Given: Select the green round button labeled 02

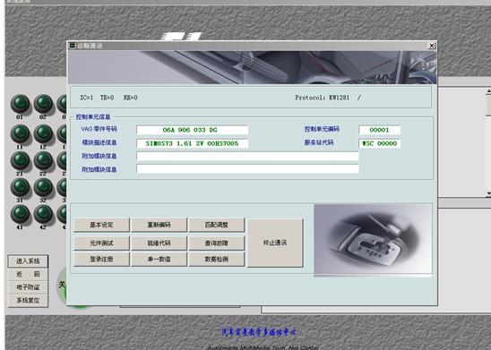Looking at the screenshot, I should [x=43, y=103].
